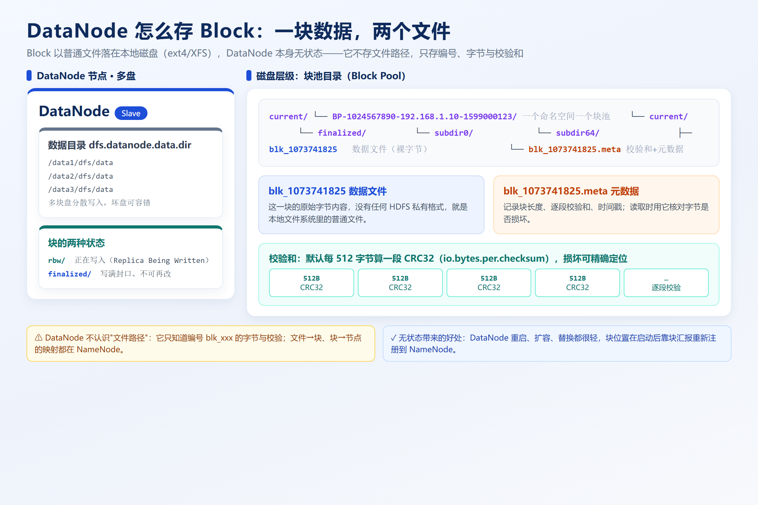Select the /data1/dfs/data path
Image resolution: width=758 pixels, height=505 pixels.
(81, 163)
